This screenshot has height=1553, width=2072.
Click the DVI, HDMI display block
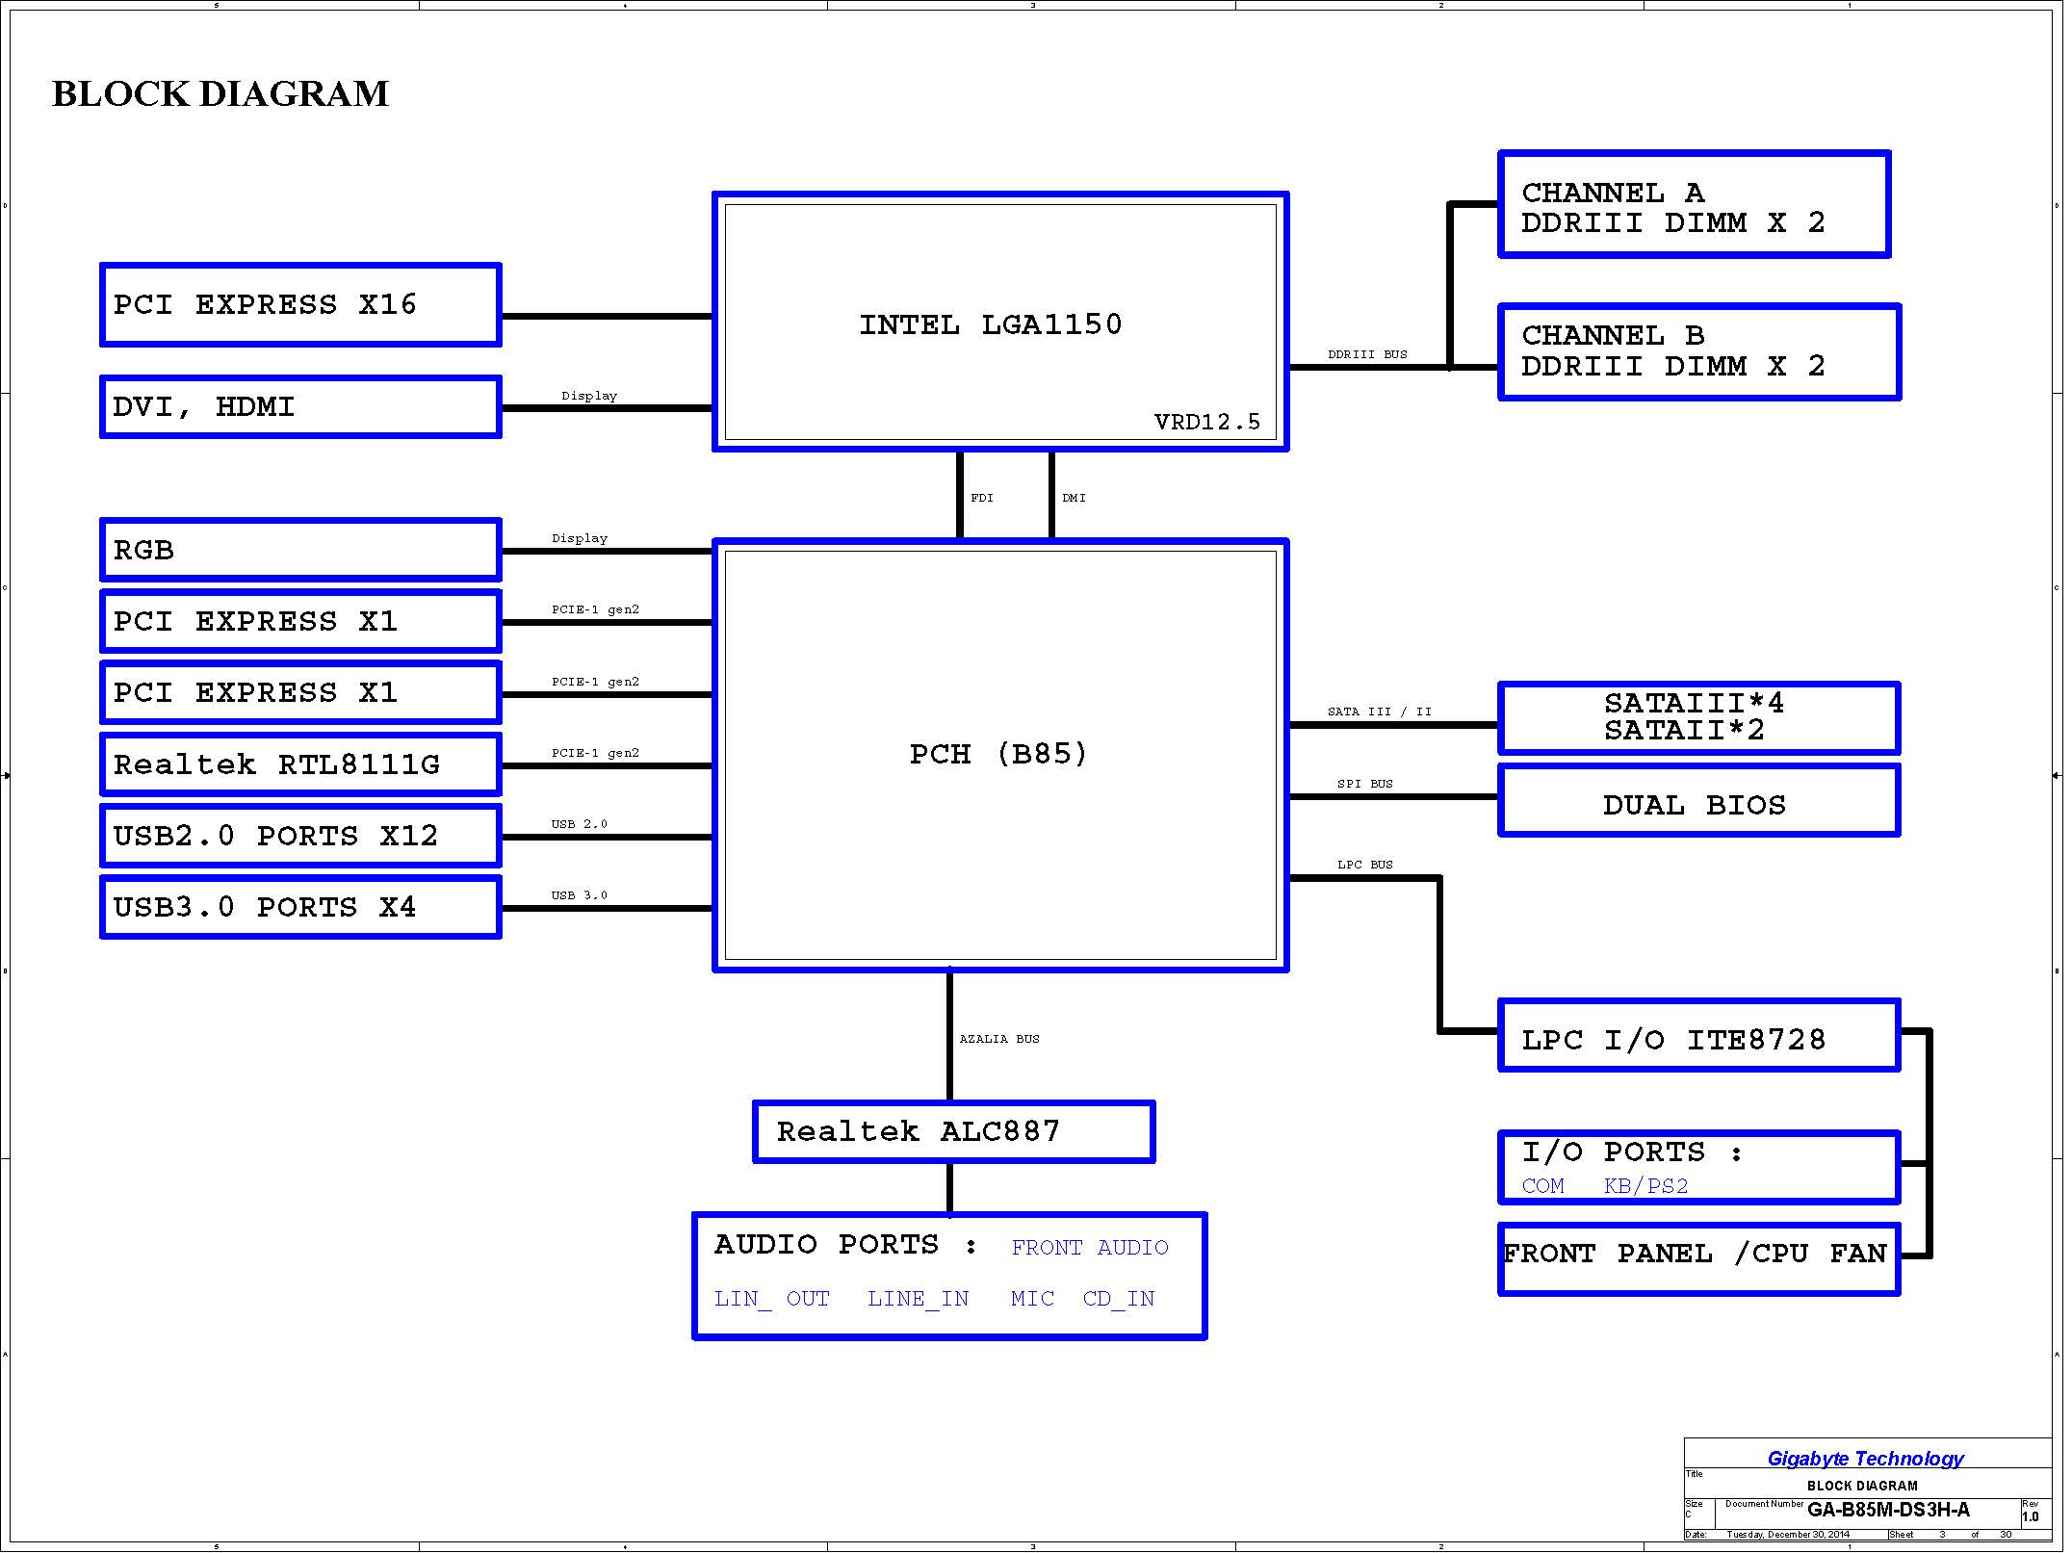click(300, 407)
